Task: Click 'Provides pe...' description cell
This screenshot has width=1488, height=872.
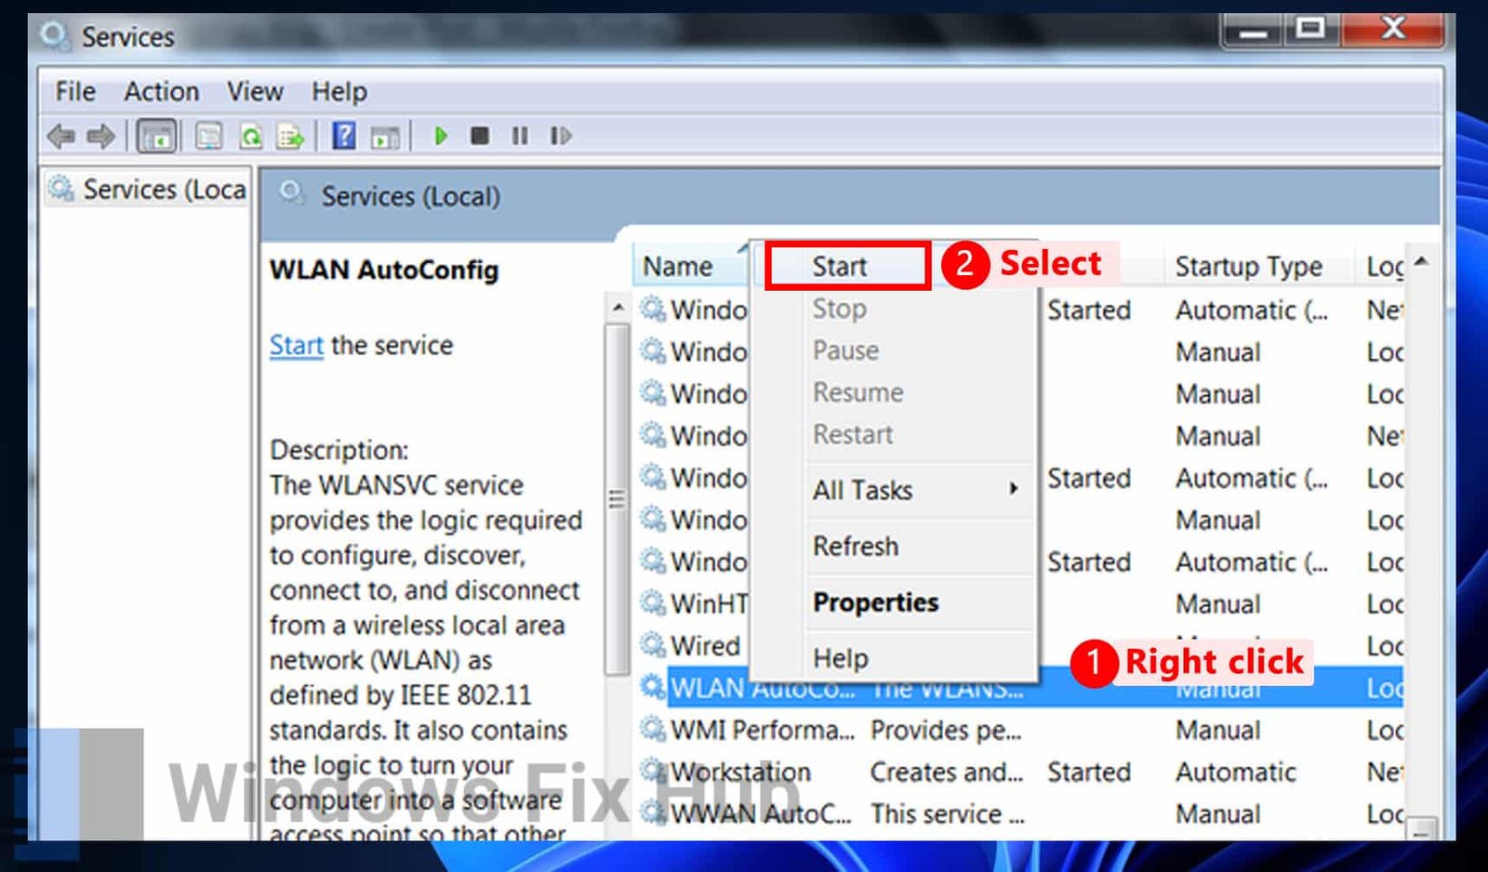Action: point(946,731)
